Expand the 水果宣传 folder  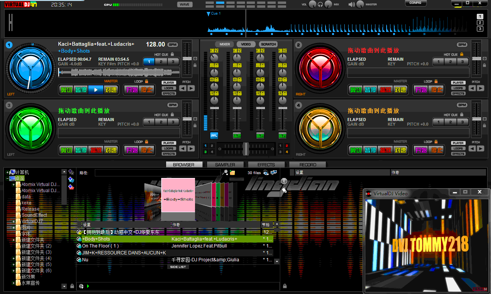[13, 283]
